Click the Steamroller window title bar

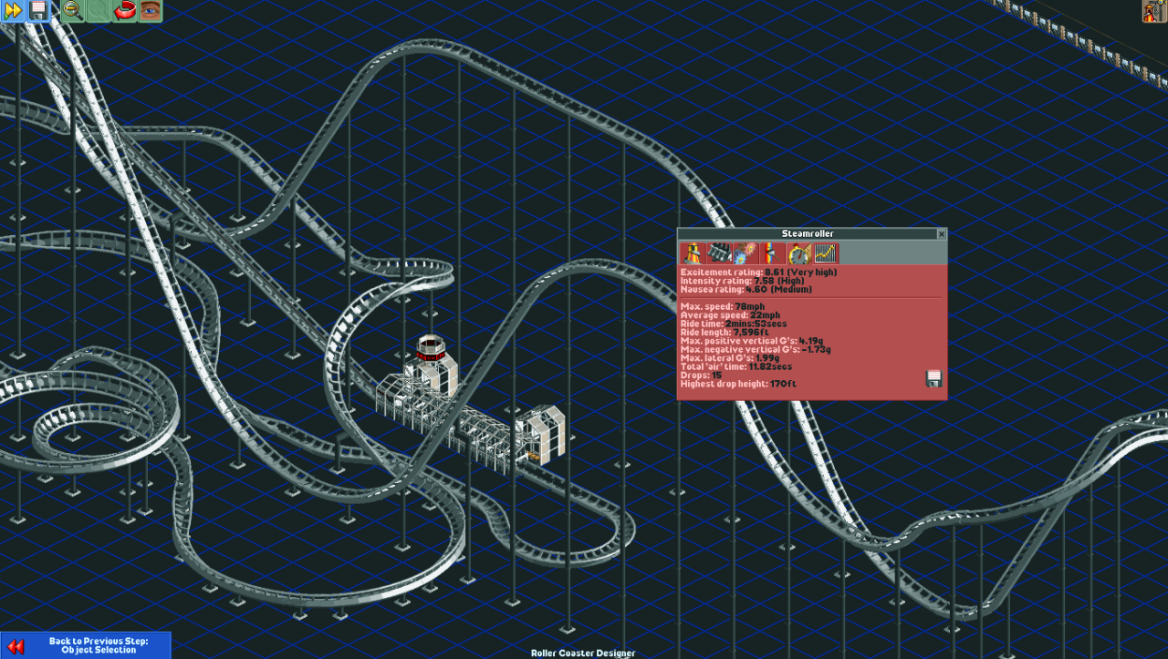[x=808, y=234]
